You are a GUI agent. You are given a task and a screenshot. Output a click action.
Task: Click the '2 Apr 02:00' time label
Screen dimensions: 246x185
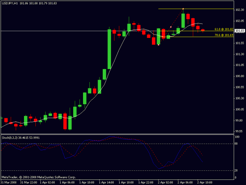pos(166,183)
